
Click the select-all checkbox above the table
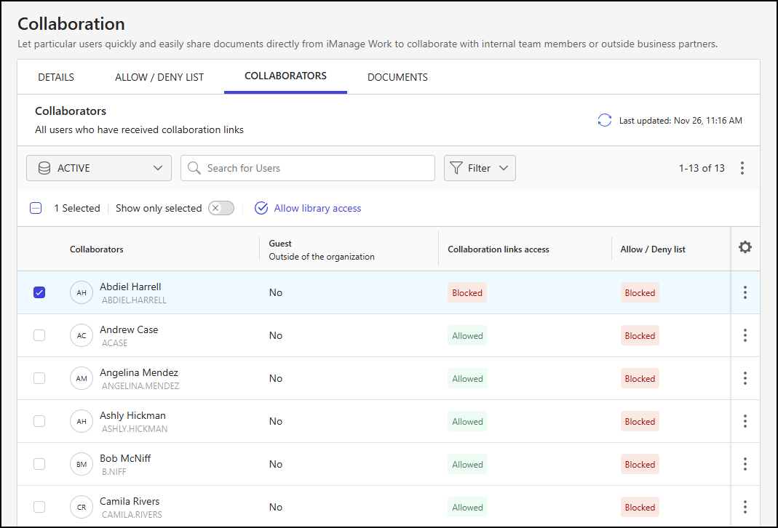(36, 208)
